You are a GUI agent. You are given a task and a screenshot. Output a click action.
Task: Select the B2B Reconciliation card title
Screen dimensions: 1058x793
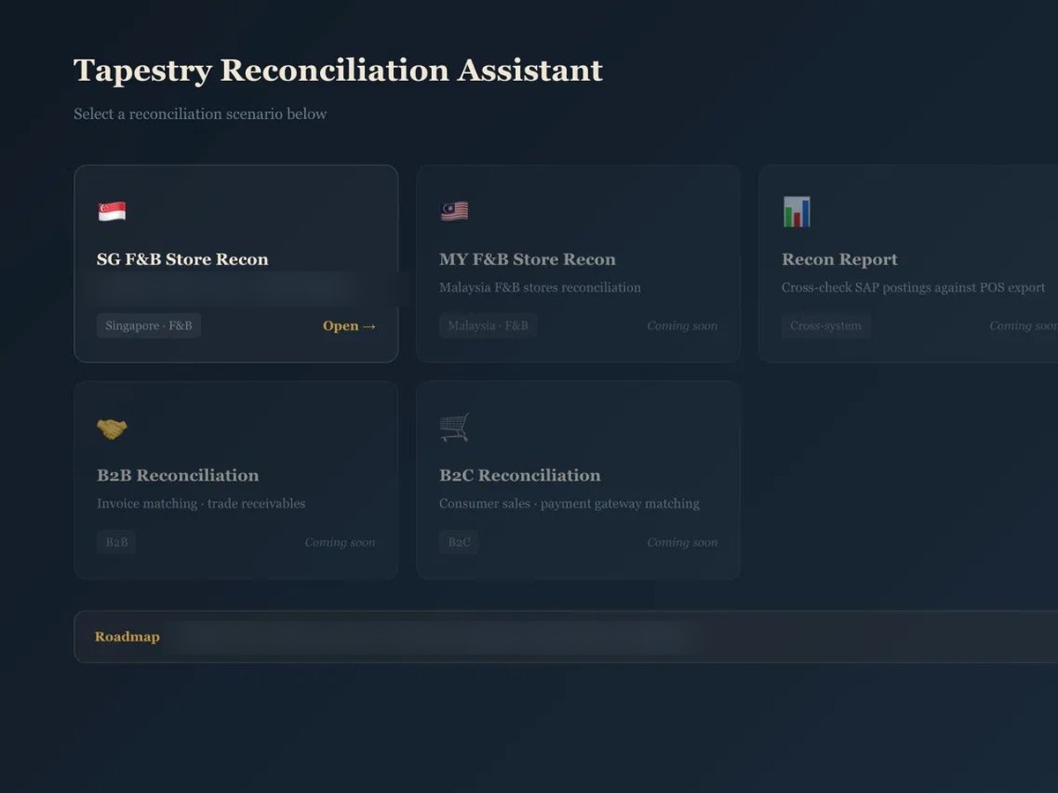click(x=178, y=475)
